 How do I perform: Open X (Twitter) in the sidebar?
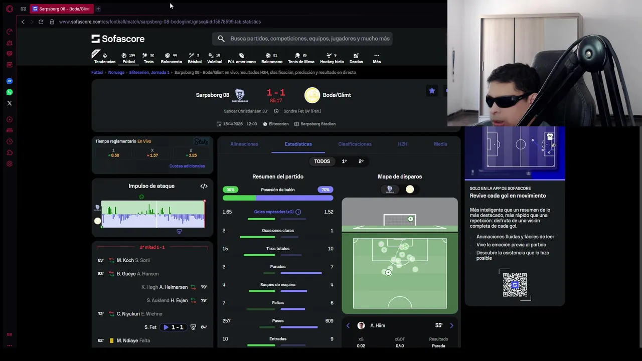9,103
